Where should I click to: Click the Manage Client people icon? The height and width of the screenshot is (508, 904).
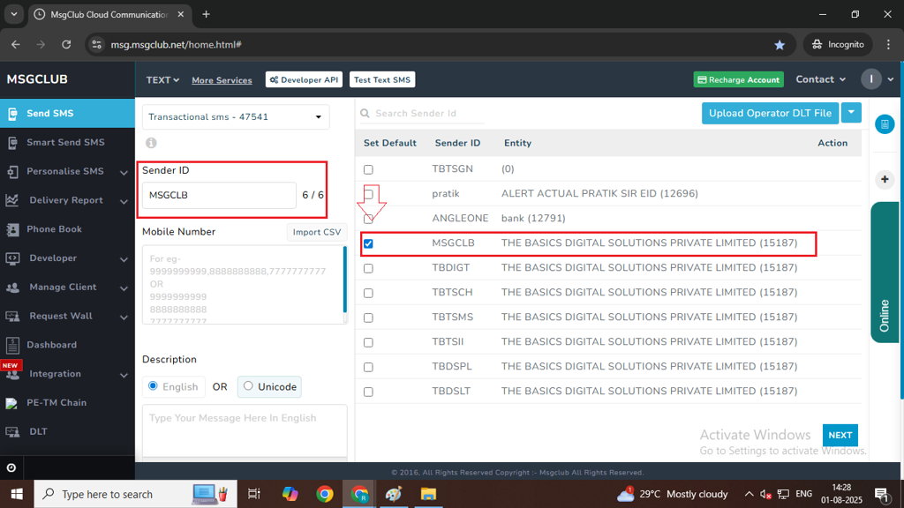[12, 287]
